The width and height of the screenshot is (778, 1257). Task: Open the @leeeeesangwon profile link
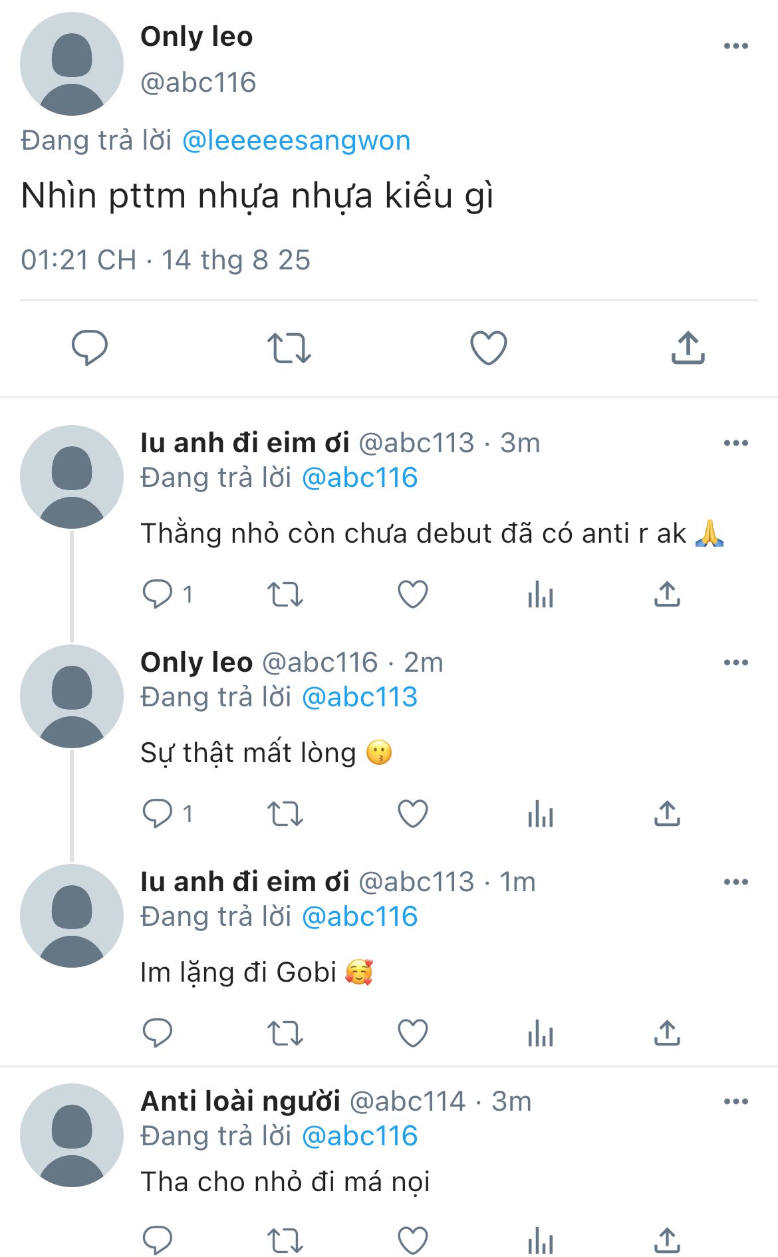pyautogui.click(x=296, y=141)
